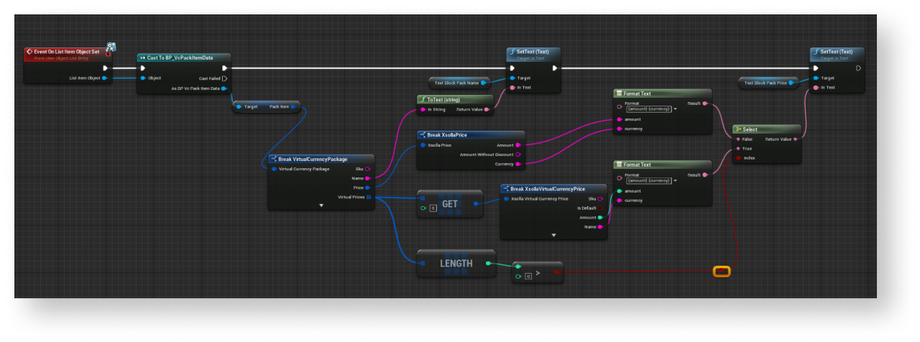Select the Text Block Pack Name variable node

coord(457,83)
